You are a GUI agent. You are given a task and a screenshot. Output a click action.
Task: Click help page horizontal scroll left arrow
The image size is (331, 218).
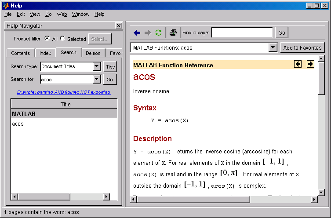click(133, 199)
